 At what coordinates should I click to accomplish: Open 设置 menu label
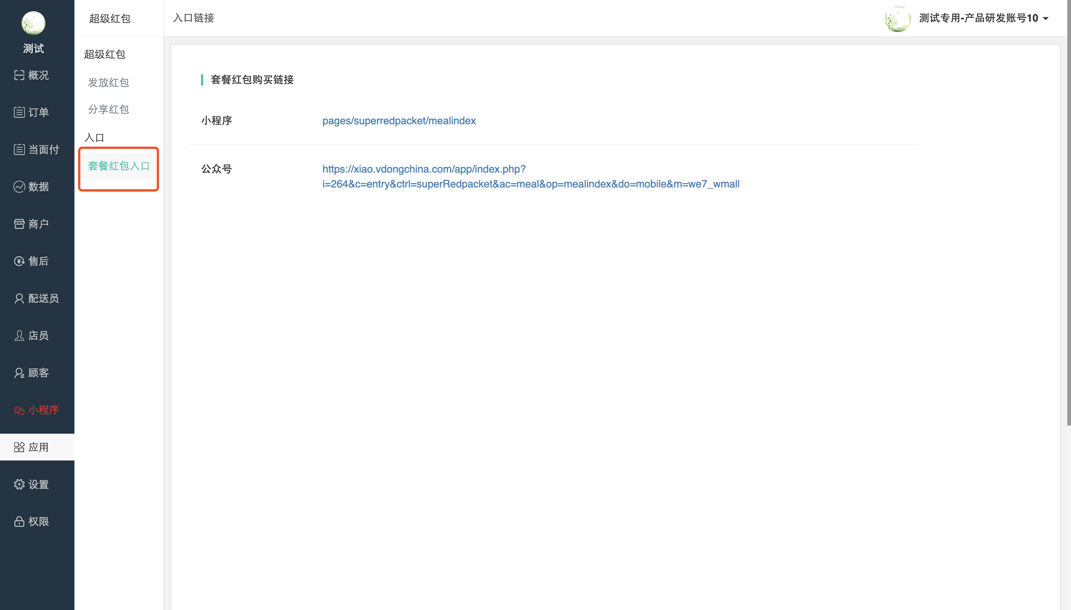pyautogui.click(x=39, y=484)
